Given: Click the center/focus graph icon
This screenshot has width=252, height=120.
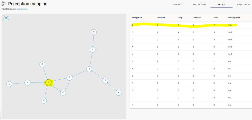Looking at the screenshot, I should click(x=6, y=18).
